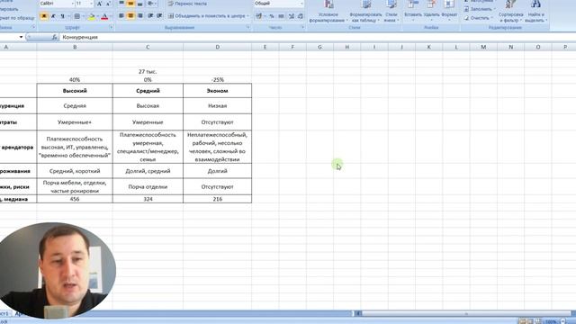Toggle middle vertical alignment

click(130, 4)
